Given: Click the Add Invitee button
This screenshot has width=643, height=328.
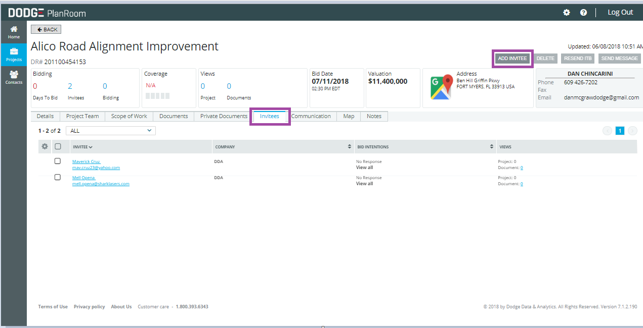Looking at the screenshot, I should click(x=512, y=59).
